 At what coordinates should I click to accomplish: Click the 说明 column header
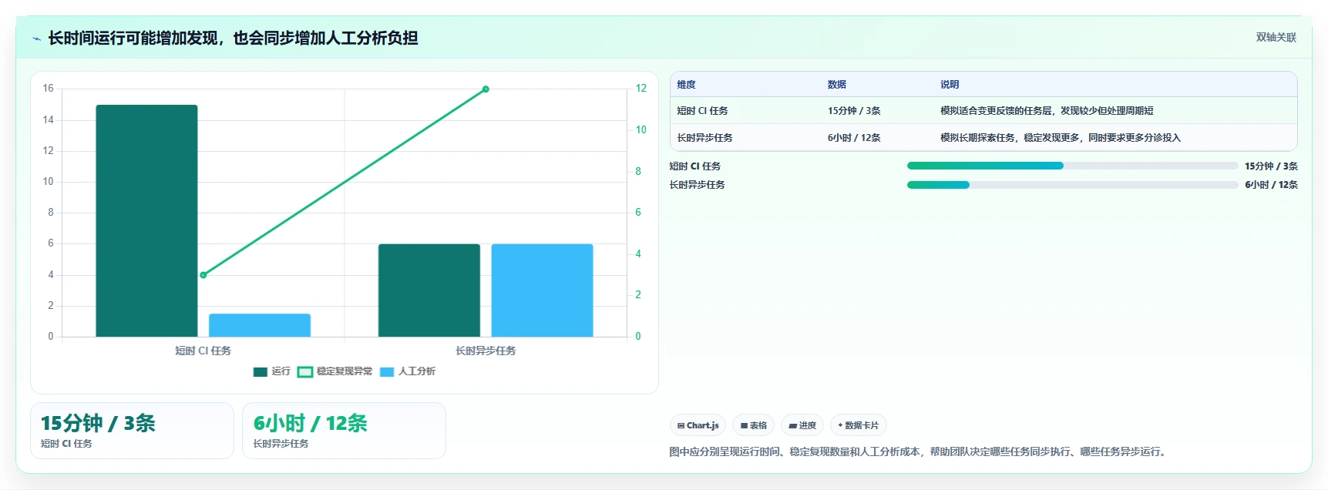pos(950,85)
